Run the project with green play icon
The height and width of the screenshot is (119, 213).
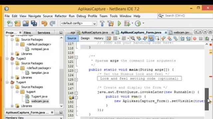(119, 23)
